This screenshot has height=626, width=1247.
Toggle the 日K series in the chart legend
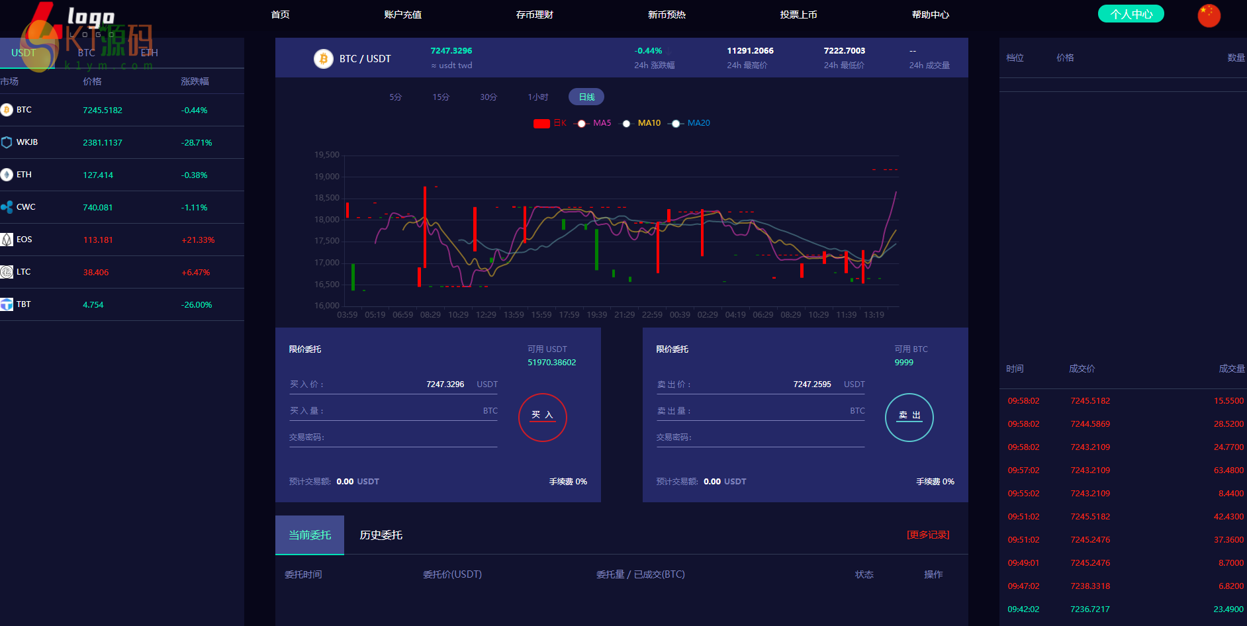pyautogui.click(x=550, y=123)
